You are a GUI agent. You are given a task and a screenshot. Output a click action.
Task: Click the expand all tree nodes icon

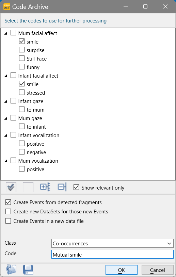45,187
